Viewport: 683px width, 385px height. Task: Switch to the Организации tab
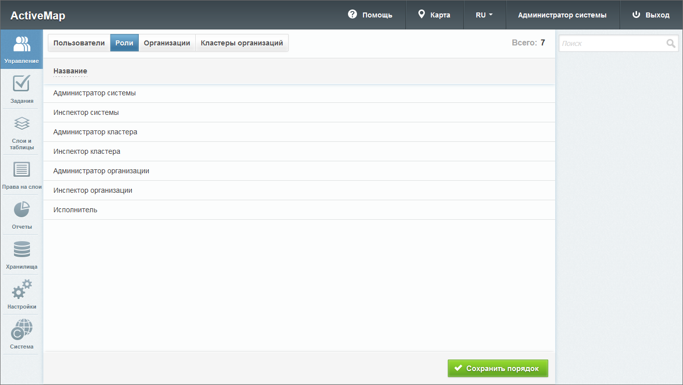[167, 43]
